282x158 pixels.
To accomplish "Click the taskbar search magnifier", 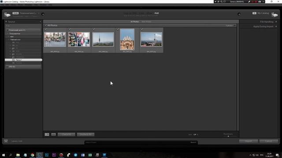I will pos(11,155).
